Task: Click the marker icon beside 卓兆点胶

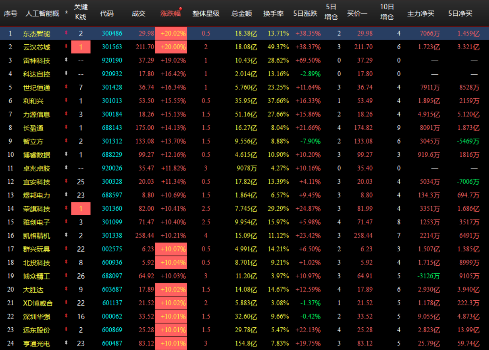Action: point(66,168)
